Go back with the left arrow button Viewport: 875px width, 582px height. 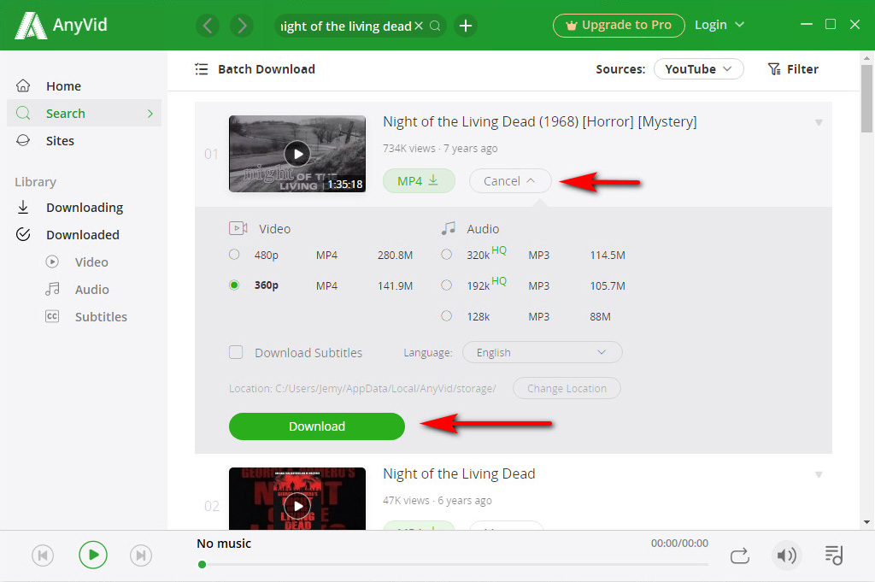(x=208, y=26)
